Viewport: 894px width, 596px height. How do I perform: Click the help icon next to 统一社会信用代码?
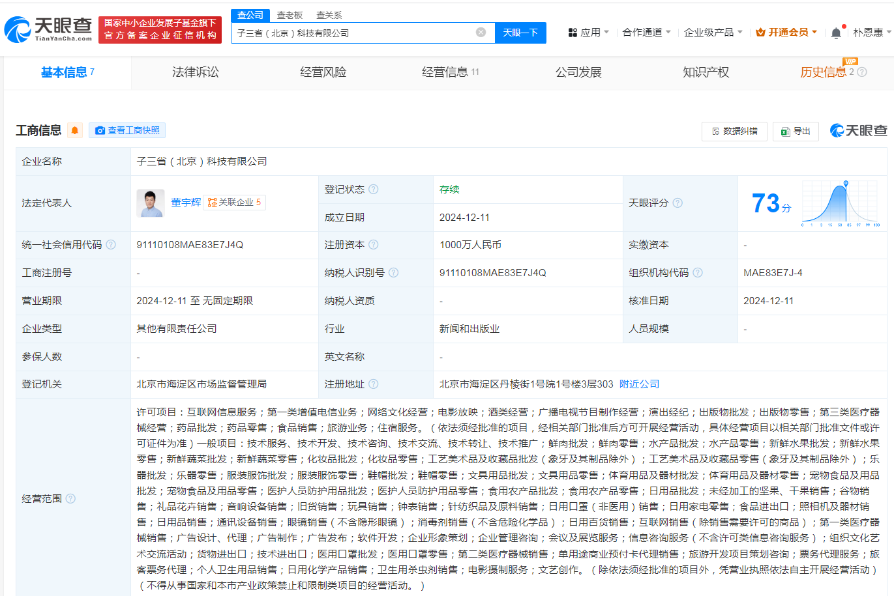(111, 245)
